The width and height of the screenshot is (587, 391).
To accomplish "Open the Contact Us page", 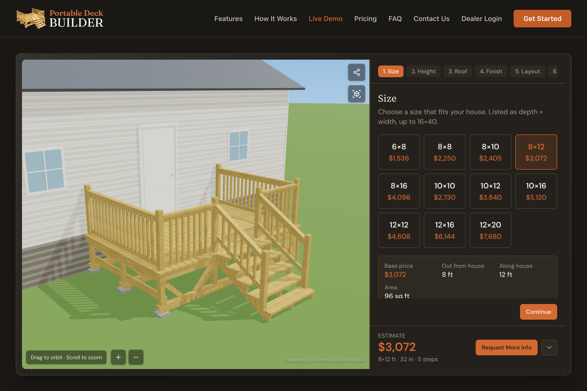I will pyautogui.click(x=431, y=19).
